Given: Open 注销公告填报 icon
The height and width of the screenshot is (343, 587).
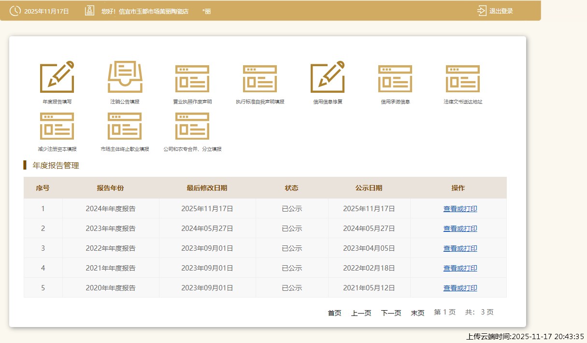Looking at the screenshot, I should pos(125,77).
